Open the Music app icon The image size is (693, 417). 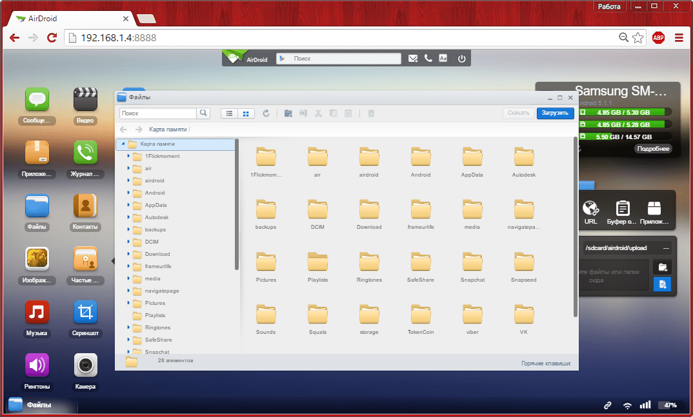(37, 313)
